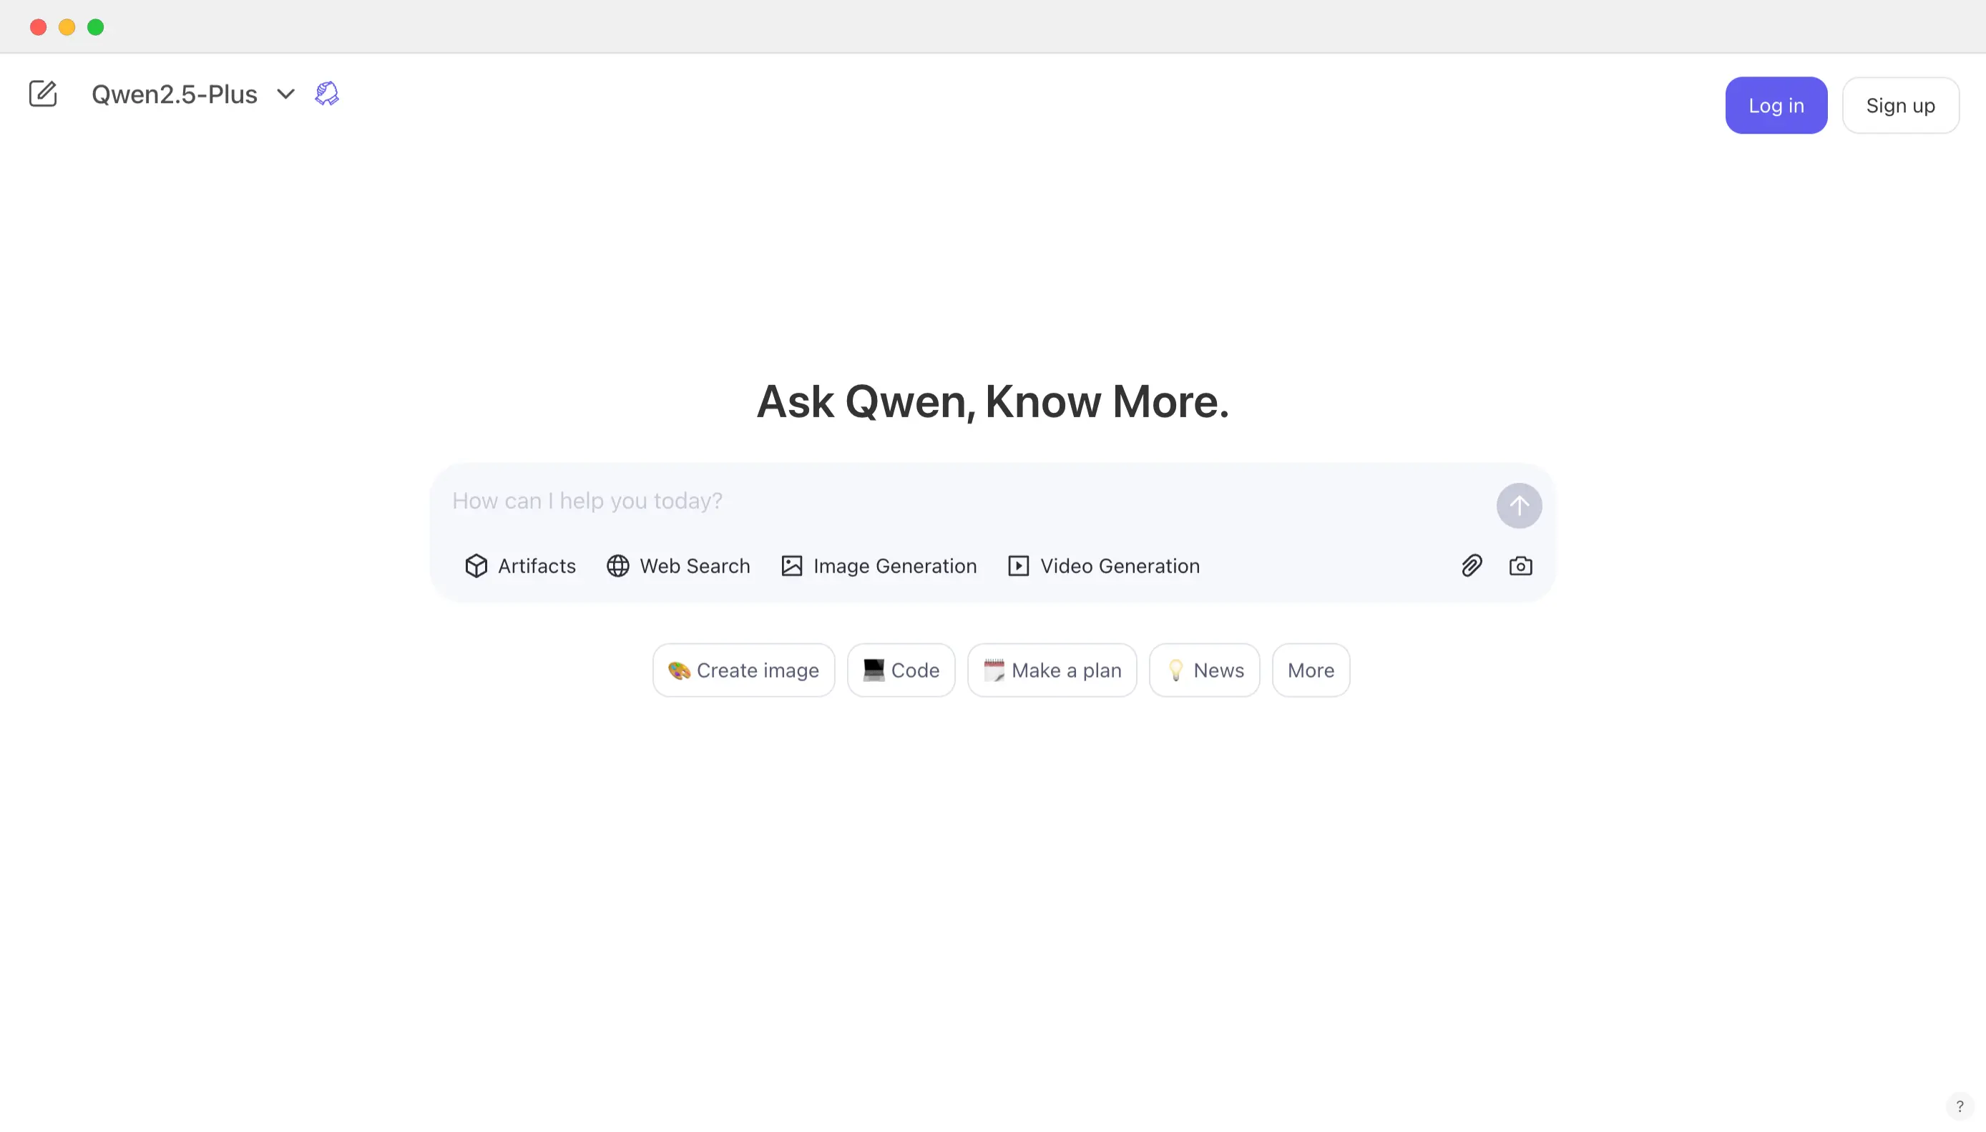Click the Log in button
Image resolution: width=1986 pixels, height=1132 pixels.
(x=1776, y=105)
